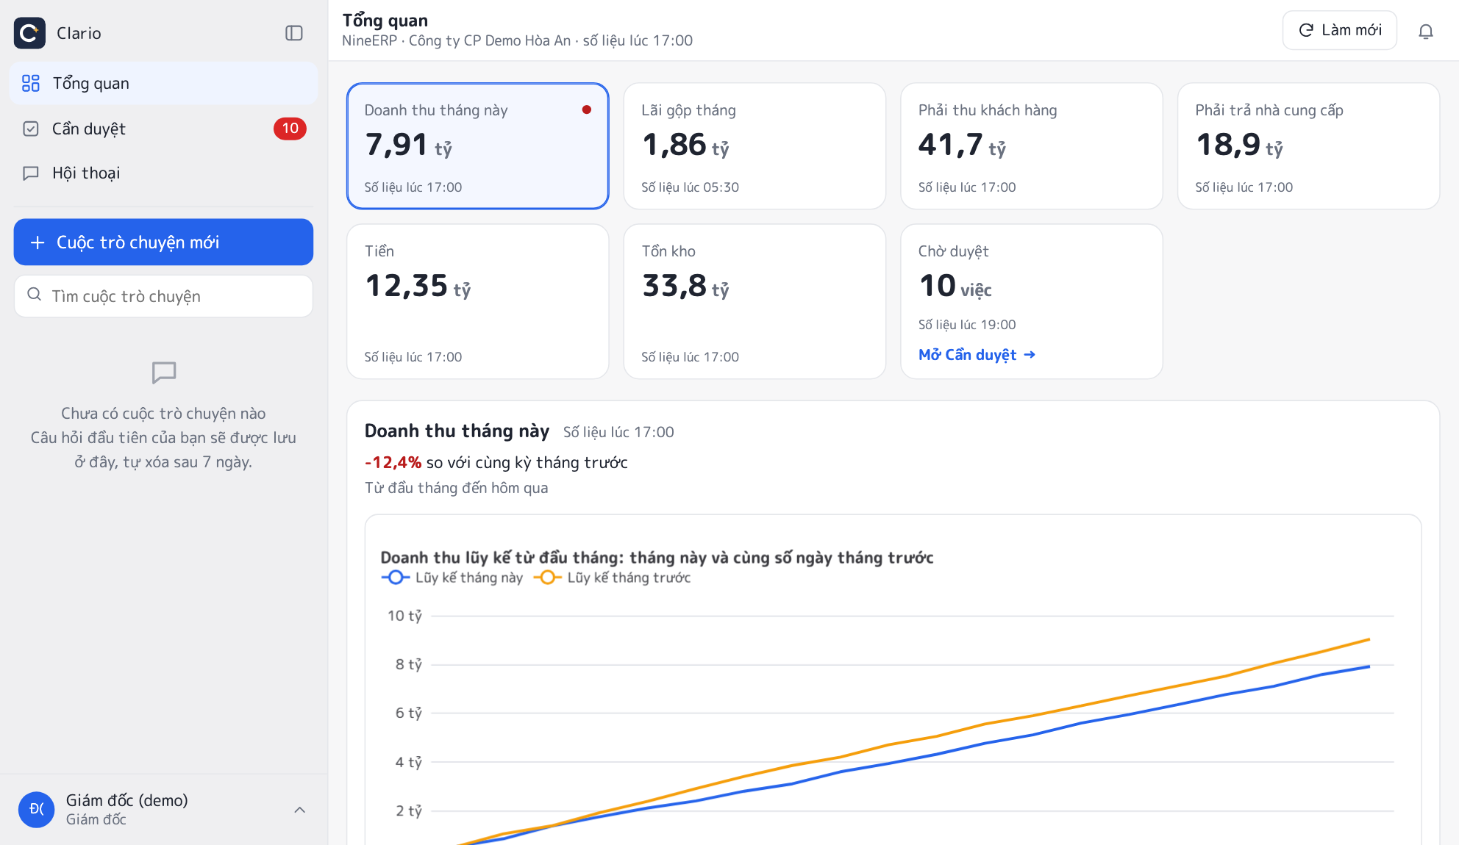Click the Tổng quan page title
1459x845 pixels.
pos(385,21)
